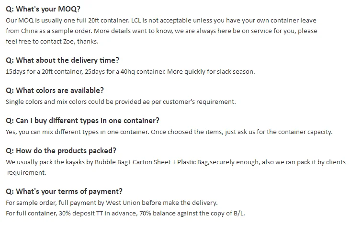The image size is (362, 225).
Task: Click the "How do the products packed?" question
Action: (x=61, y=150)
